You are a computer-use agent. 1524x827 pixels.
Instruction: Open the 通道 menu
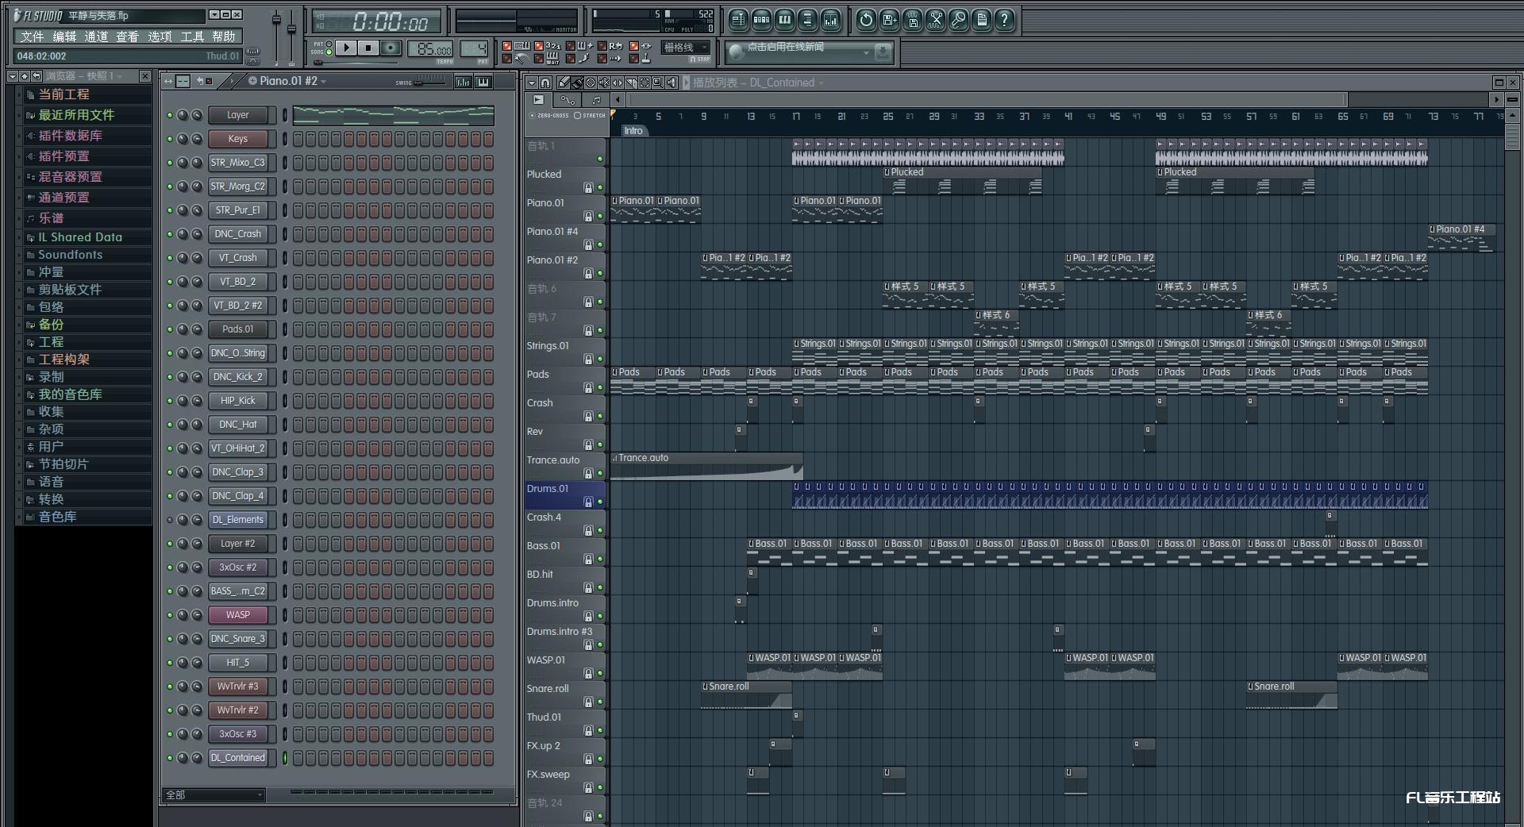96,37
